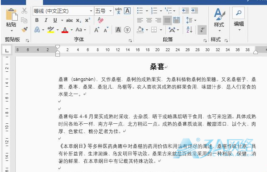The image size is (267, 172).
Task: Click the Cut scissors icon
Action: click(x=24, y=11)
